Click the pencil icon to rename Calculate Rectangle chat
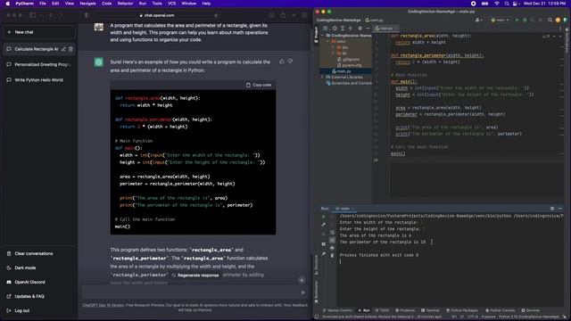The width and height of the screenshot is (571, 321). 63,49
